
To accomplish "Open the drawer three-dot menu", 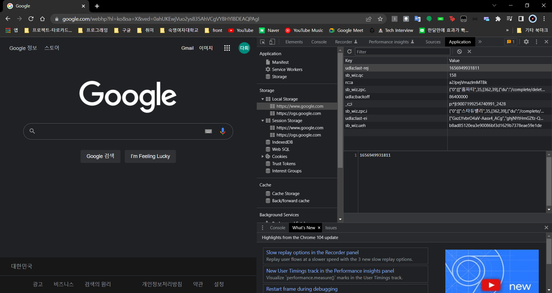I will coord(262,228).
